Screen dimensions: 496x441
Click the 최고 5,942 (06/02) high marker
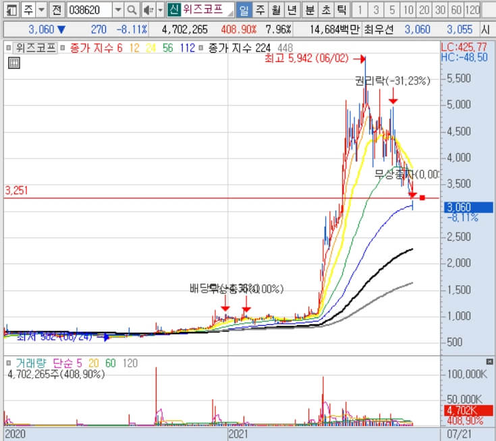pyautogui.click(x=306, y=58)
